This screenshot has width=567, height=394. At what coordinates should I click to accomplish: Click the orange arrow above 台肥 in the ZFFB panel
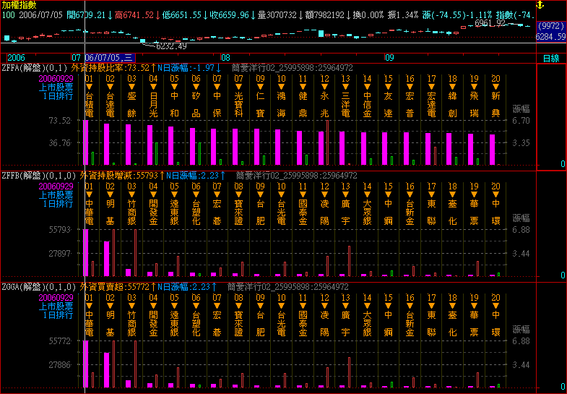260,195
